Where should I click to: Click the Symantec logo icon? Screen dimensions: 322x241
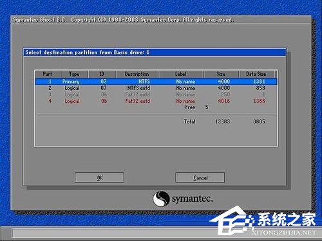click(161, 199)
